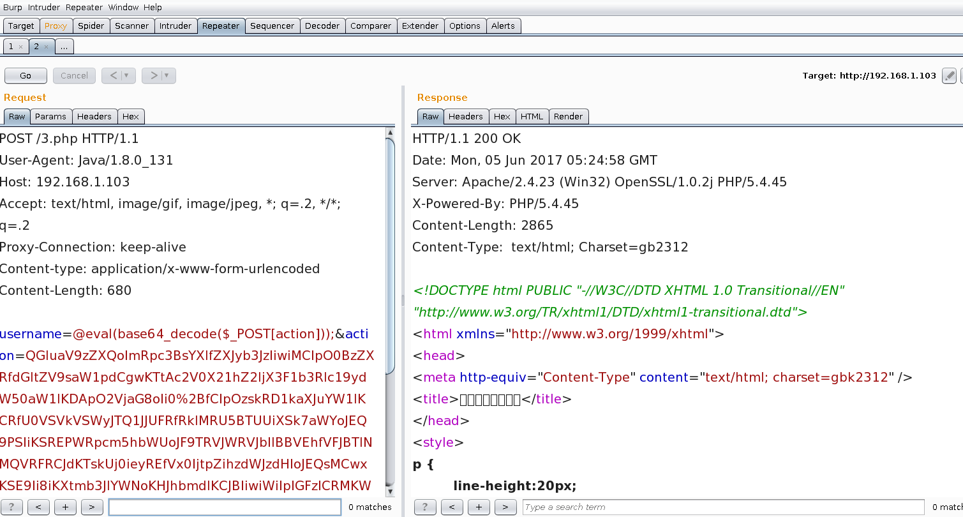This screenshot has width=963, height=517.
Task: Click response search help question button
Action: (x=425, y=507)
